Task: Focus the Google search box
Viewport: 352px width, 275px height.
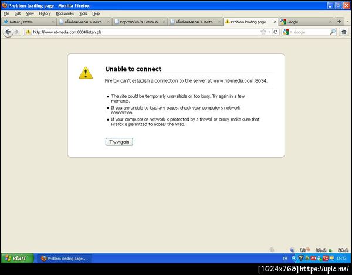Action: [311, 32]
